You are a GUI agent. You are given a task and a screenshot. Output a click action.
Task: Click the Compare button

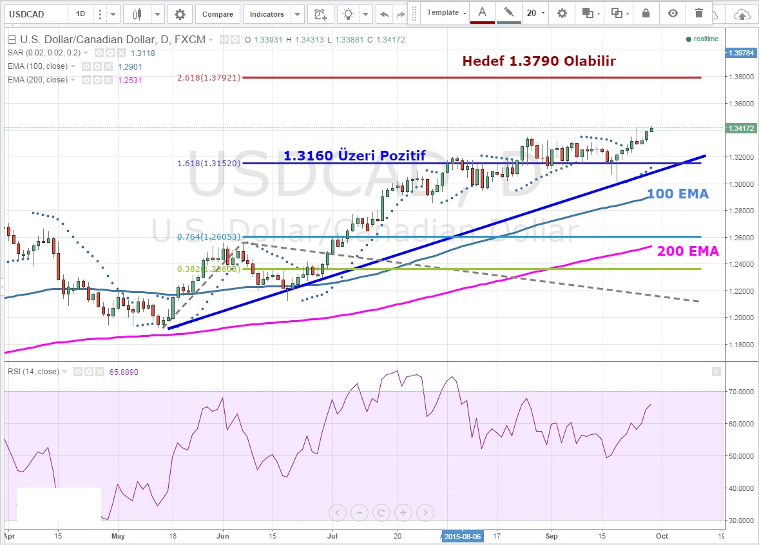[x=218, y=14]
